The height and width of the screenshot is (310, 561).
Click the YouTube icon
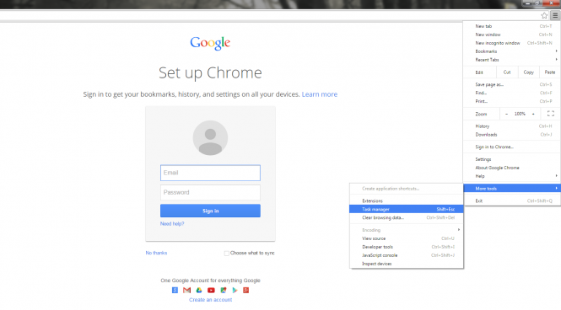click(x=211, y=290)
